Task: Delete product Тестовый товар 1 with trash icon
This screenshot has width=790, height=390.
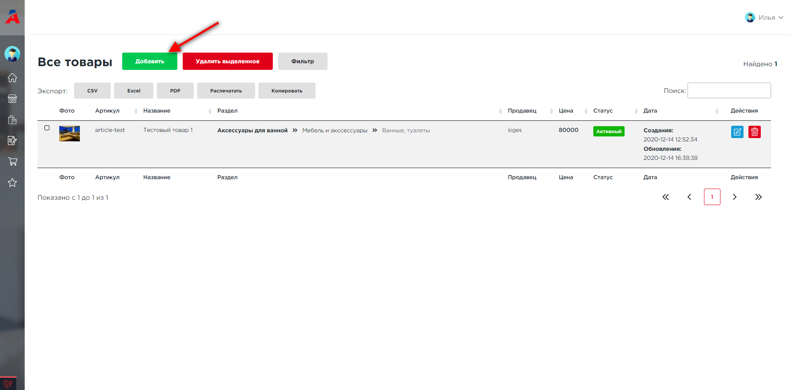Action: [x=755, y=132]
